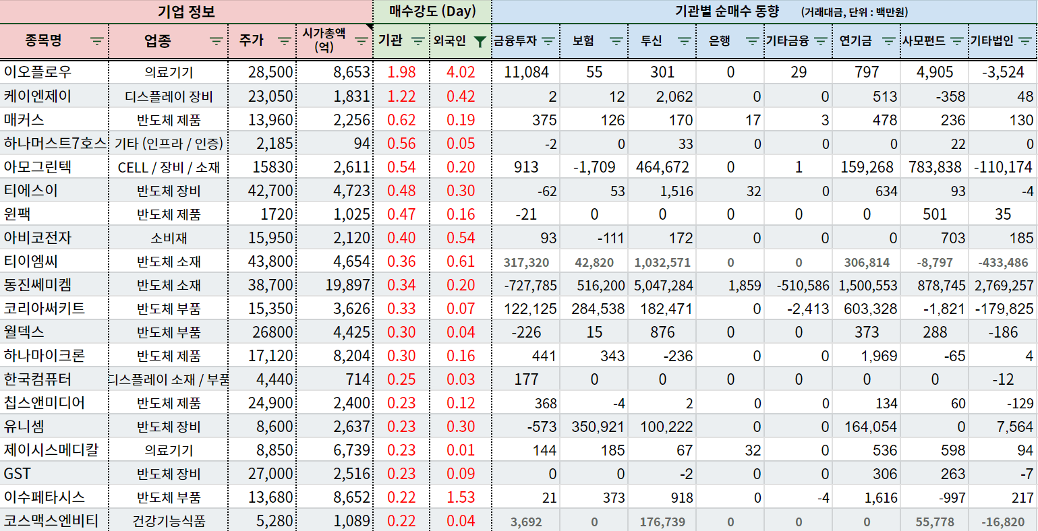Select the 아모그린텍 stock name cell

tap(53, 166)
